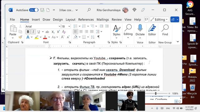The height and width of the screenshot is (112, 200).
Task: Open the font size 18 dropdown
Action: coord(69,26)
